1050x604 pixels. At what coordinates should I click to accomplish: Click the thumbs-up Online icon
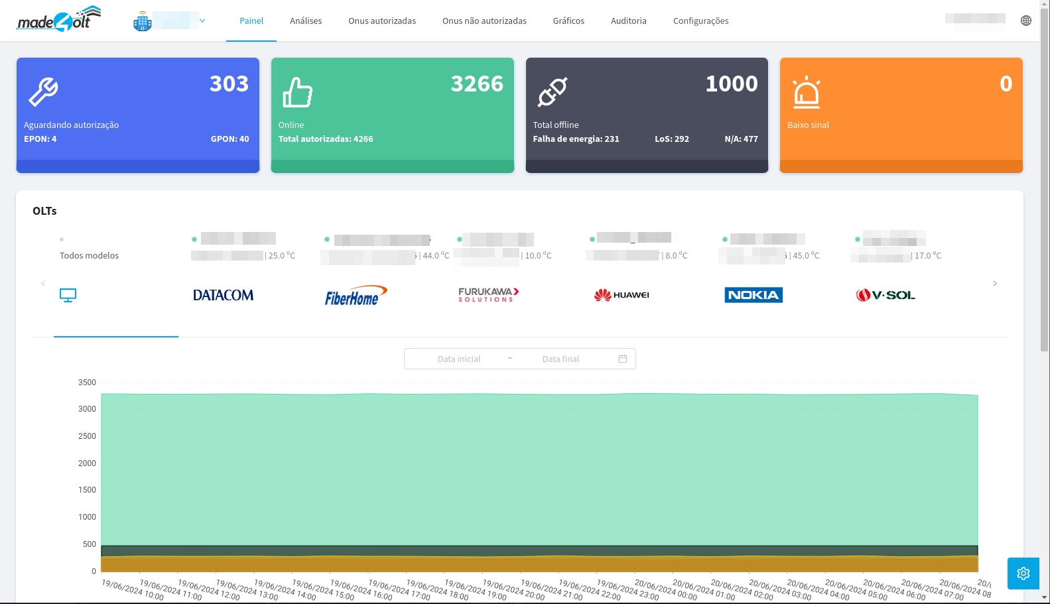click(x=298, y=91)
